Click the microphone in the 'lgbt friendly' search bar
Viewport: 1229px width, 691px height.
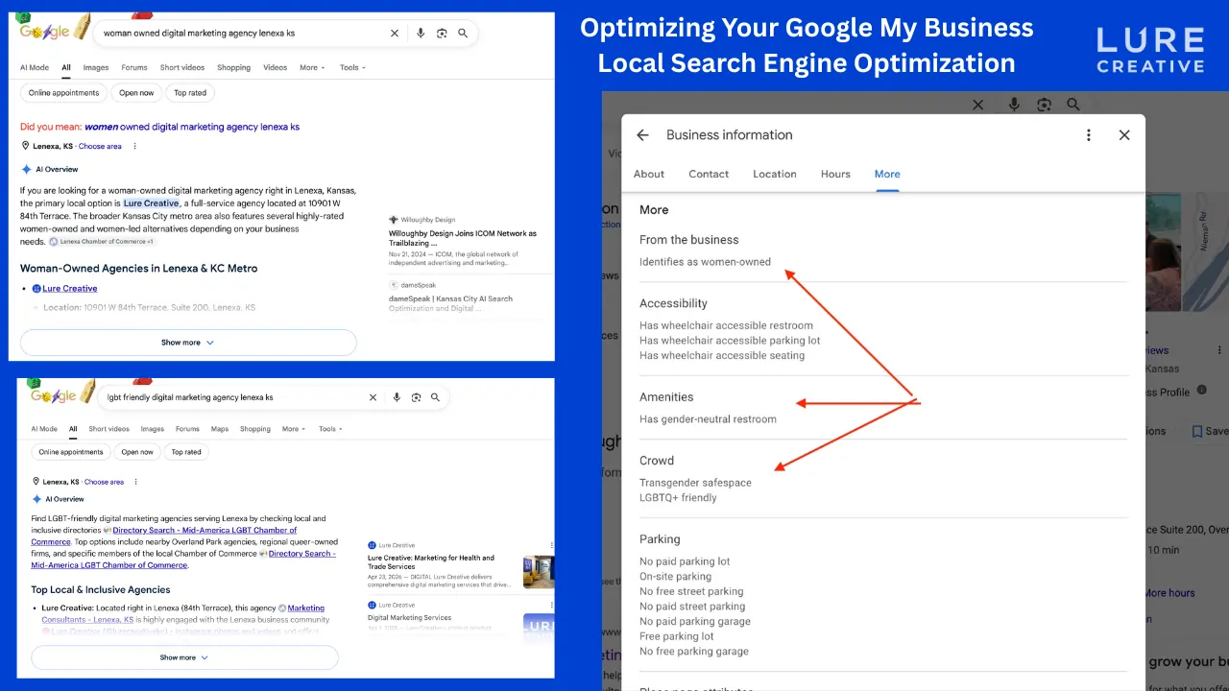396,397
